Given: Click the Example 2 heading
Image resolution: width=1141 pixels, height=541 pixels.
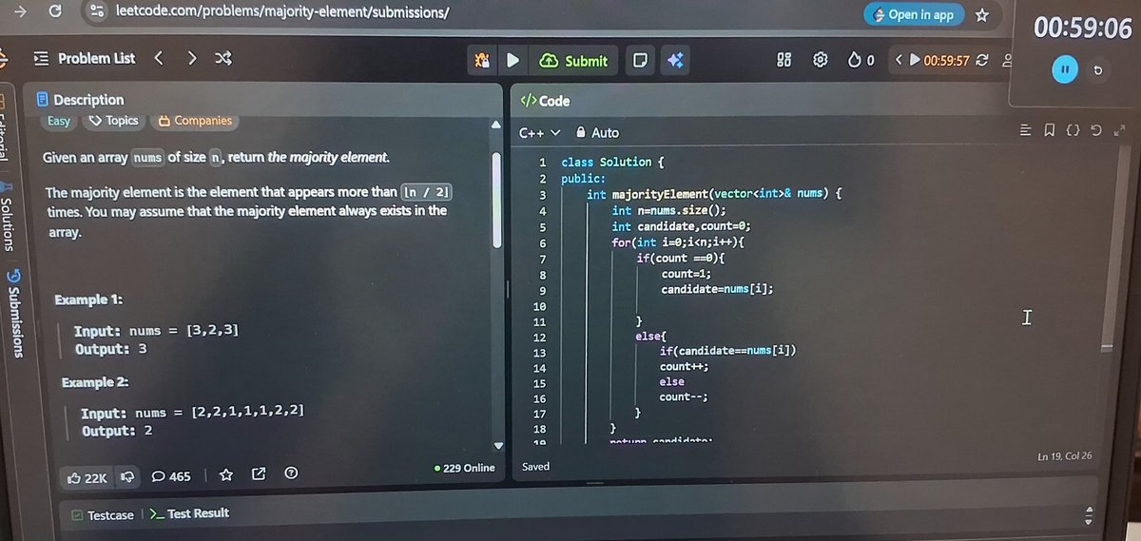Looking at the screenshot, I should coord(96,383).
